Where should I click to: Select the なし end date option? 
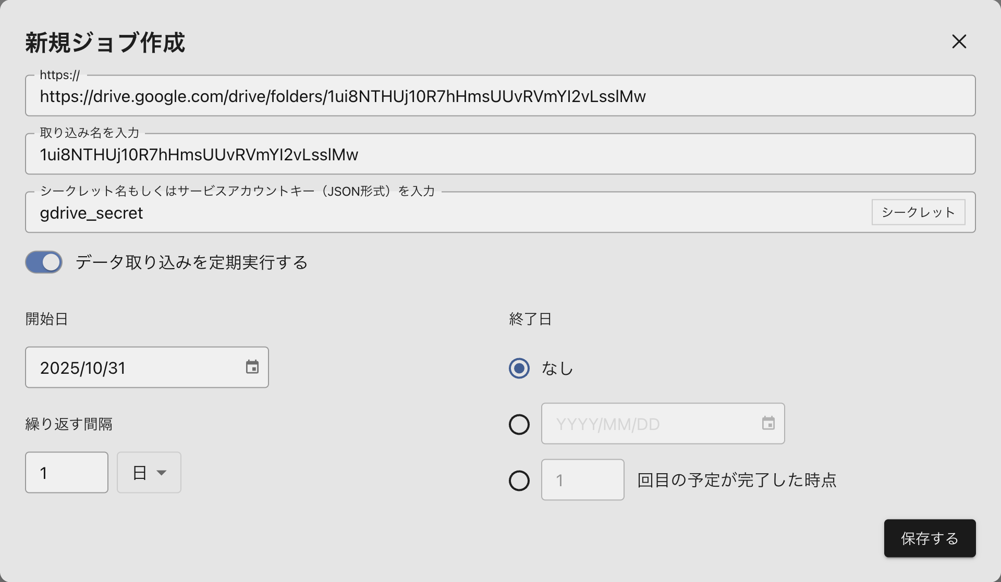[x=519, y=368]
